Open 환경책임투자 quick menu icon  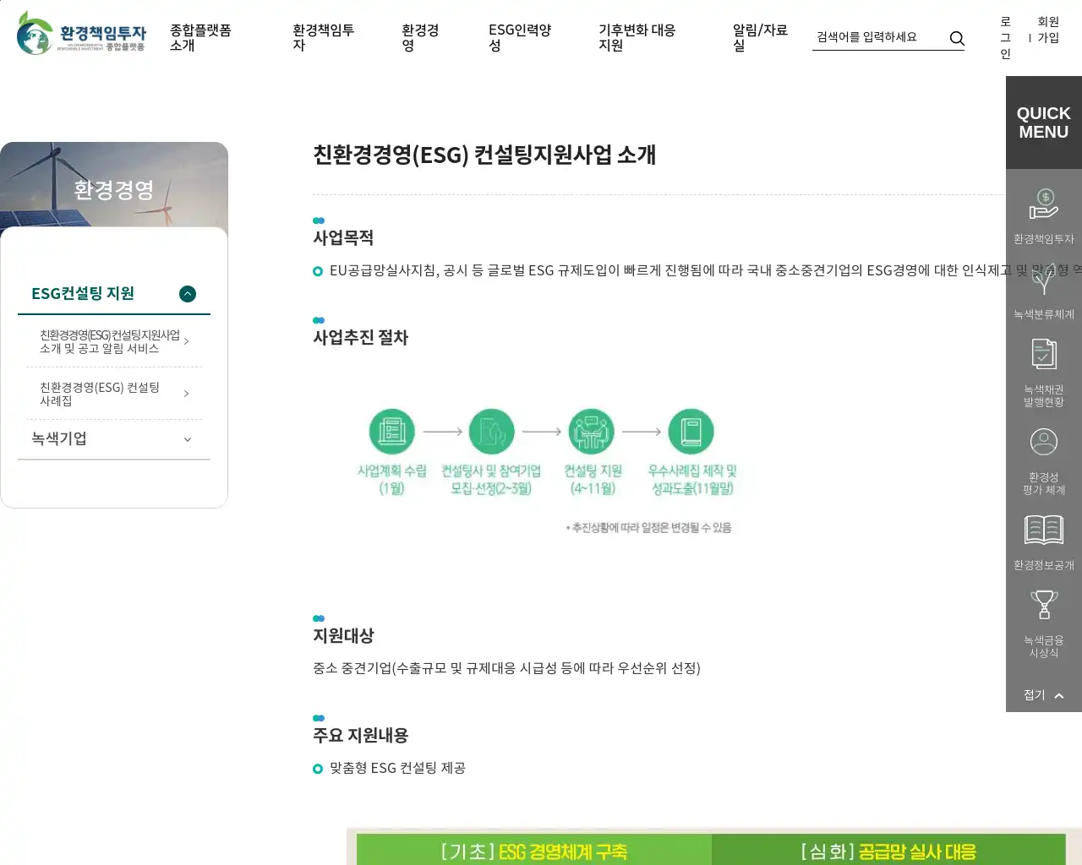1043,205
